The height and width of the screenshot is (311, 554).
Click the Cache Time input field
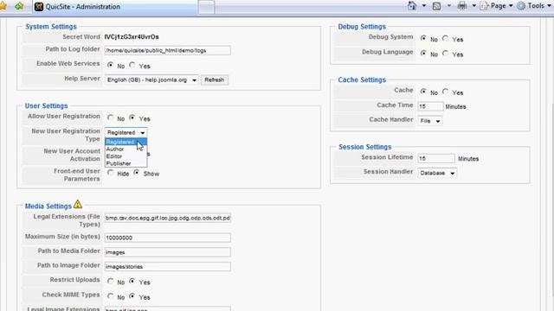[x=430, y=106]
